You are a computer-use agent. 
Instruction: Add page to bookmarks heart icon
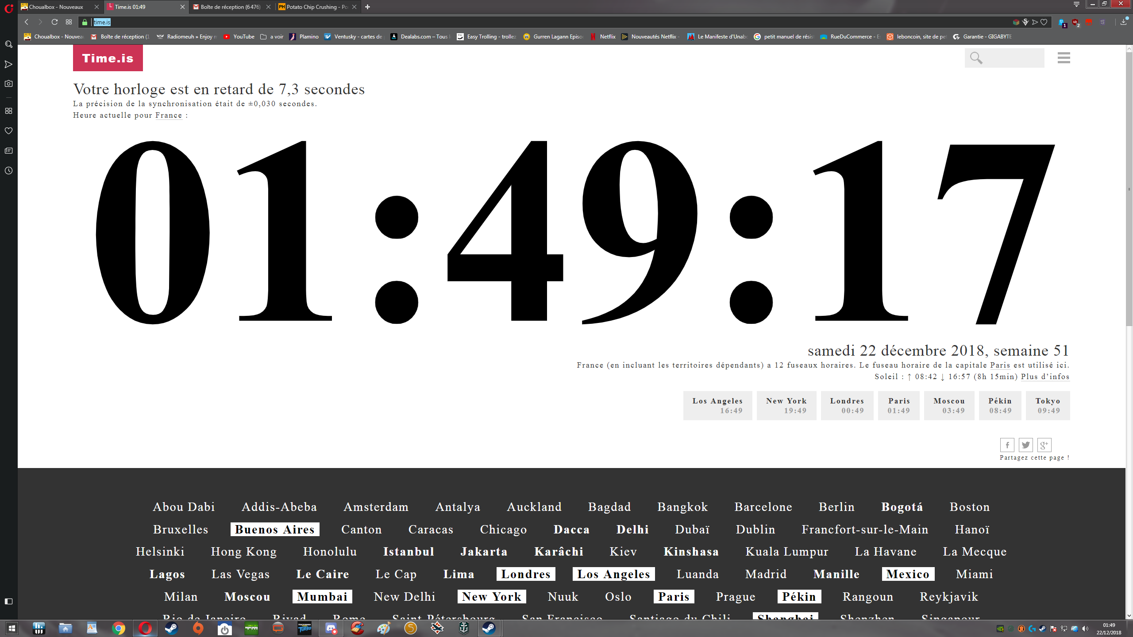1044,22
